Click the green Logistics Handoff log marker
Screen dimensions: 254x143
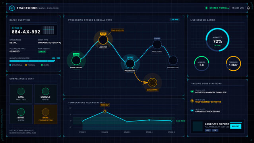point(192,91)
